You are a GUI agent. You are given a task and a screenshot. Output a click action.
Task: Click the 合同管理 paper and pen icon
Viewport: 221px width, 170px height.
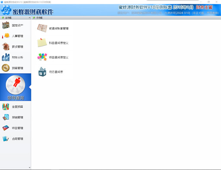click(6, 139)
